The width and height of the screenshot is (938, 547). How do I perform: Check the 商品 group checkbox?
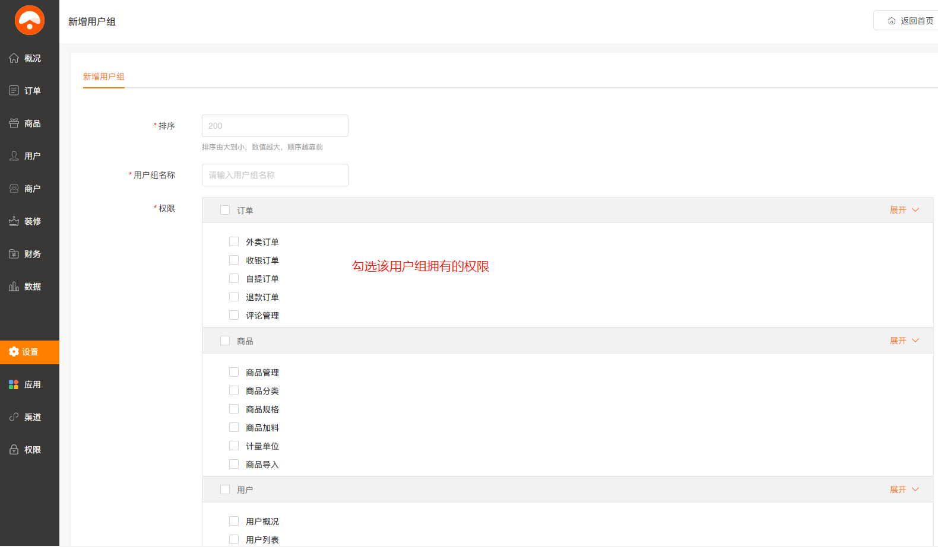[x=225, y=341]
